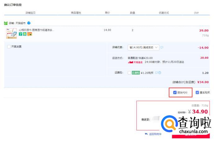Click the 天猫直送 delivery label
Viewport: 215px width, 141px height.
136,62
